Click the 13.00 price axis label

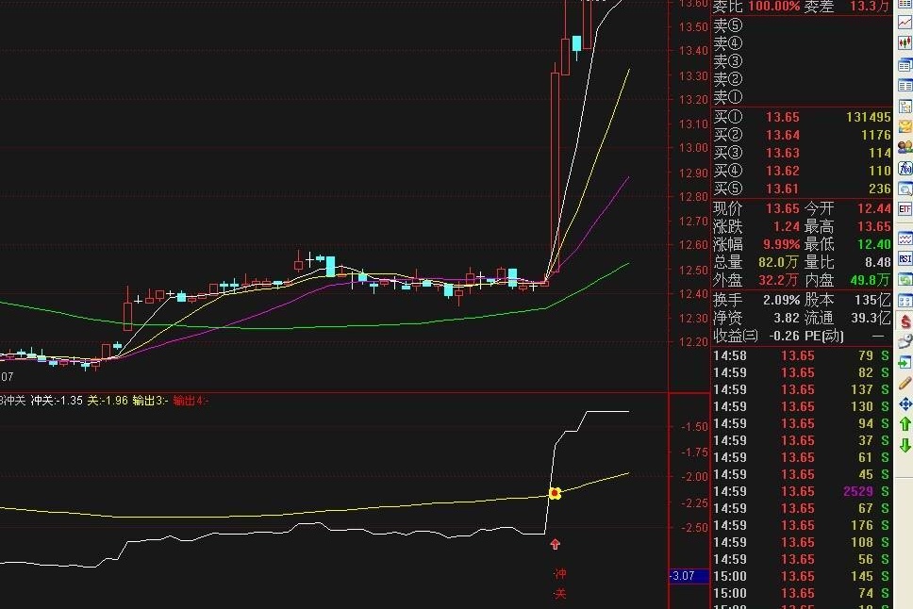693,148
